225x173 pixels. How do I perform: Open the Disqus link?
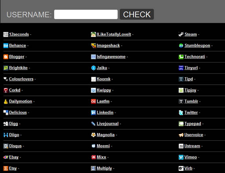[x=15, y=146]
